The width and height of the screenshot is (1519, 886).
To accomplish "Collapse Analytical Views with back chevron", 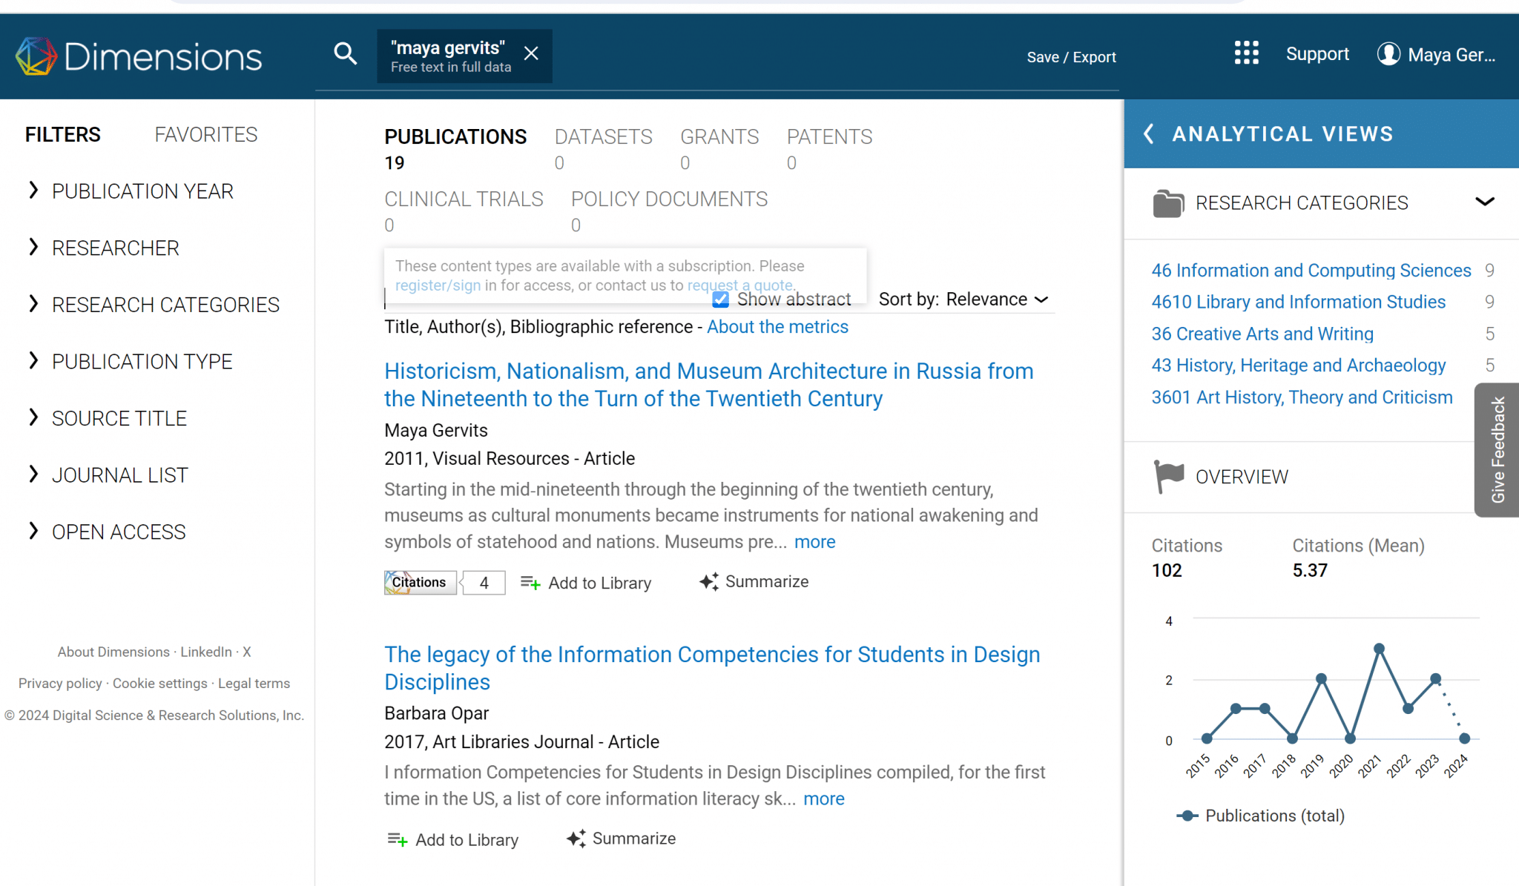I will pos(1148,133).
